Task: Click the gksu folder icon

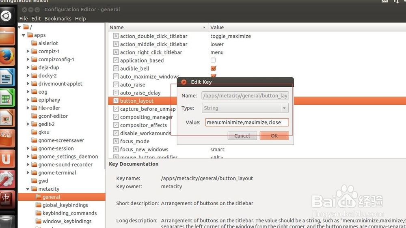Action: pos(34,132)
